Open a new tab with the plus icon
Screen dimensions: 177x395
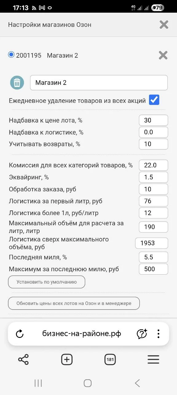click(67, 359)
